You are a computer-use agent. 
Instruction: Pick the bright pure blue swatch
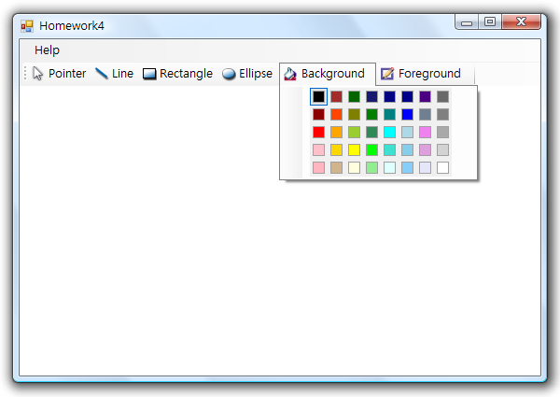(x=407, y=114)
